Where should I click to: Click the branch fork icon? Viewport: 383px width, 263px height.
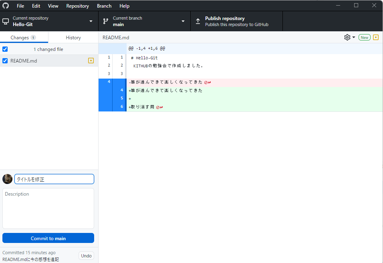pyautogui.click(x=105, y=21)
